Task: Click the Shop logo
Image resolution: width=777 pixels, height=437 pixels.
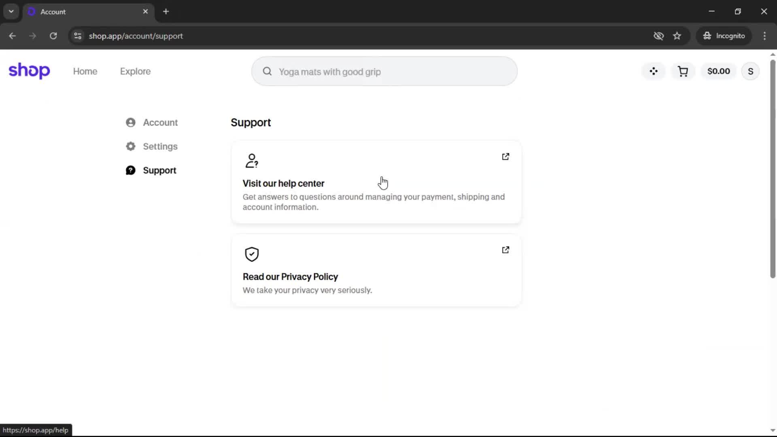Action: point(29,71)
